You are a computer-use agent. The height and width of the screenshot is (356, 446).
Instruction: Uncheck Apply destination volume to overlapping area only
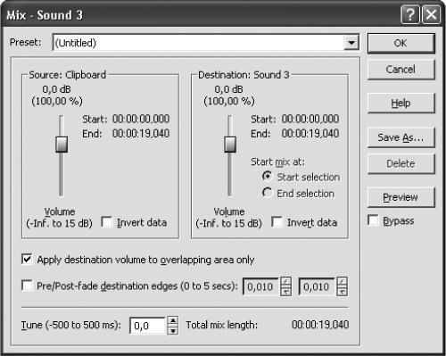(27, 260)
